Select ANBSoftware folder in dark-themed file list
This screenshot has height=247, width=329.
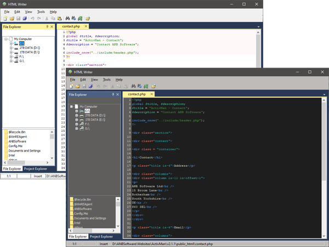(x=83, y=209)
